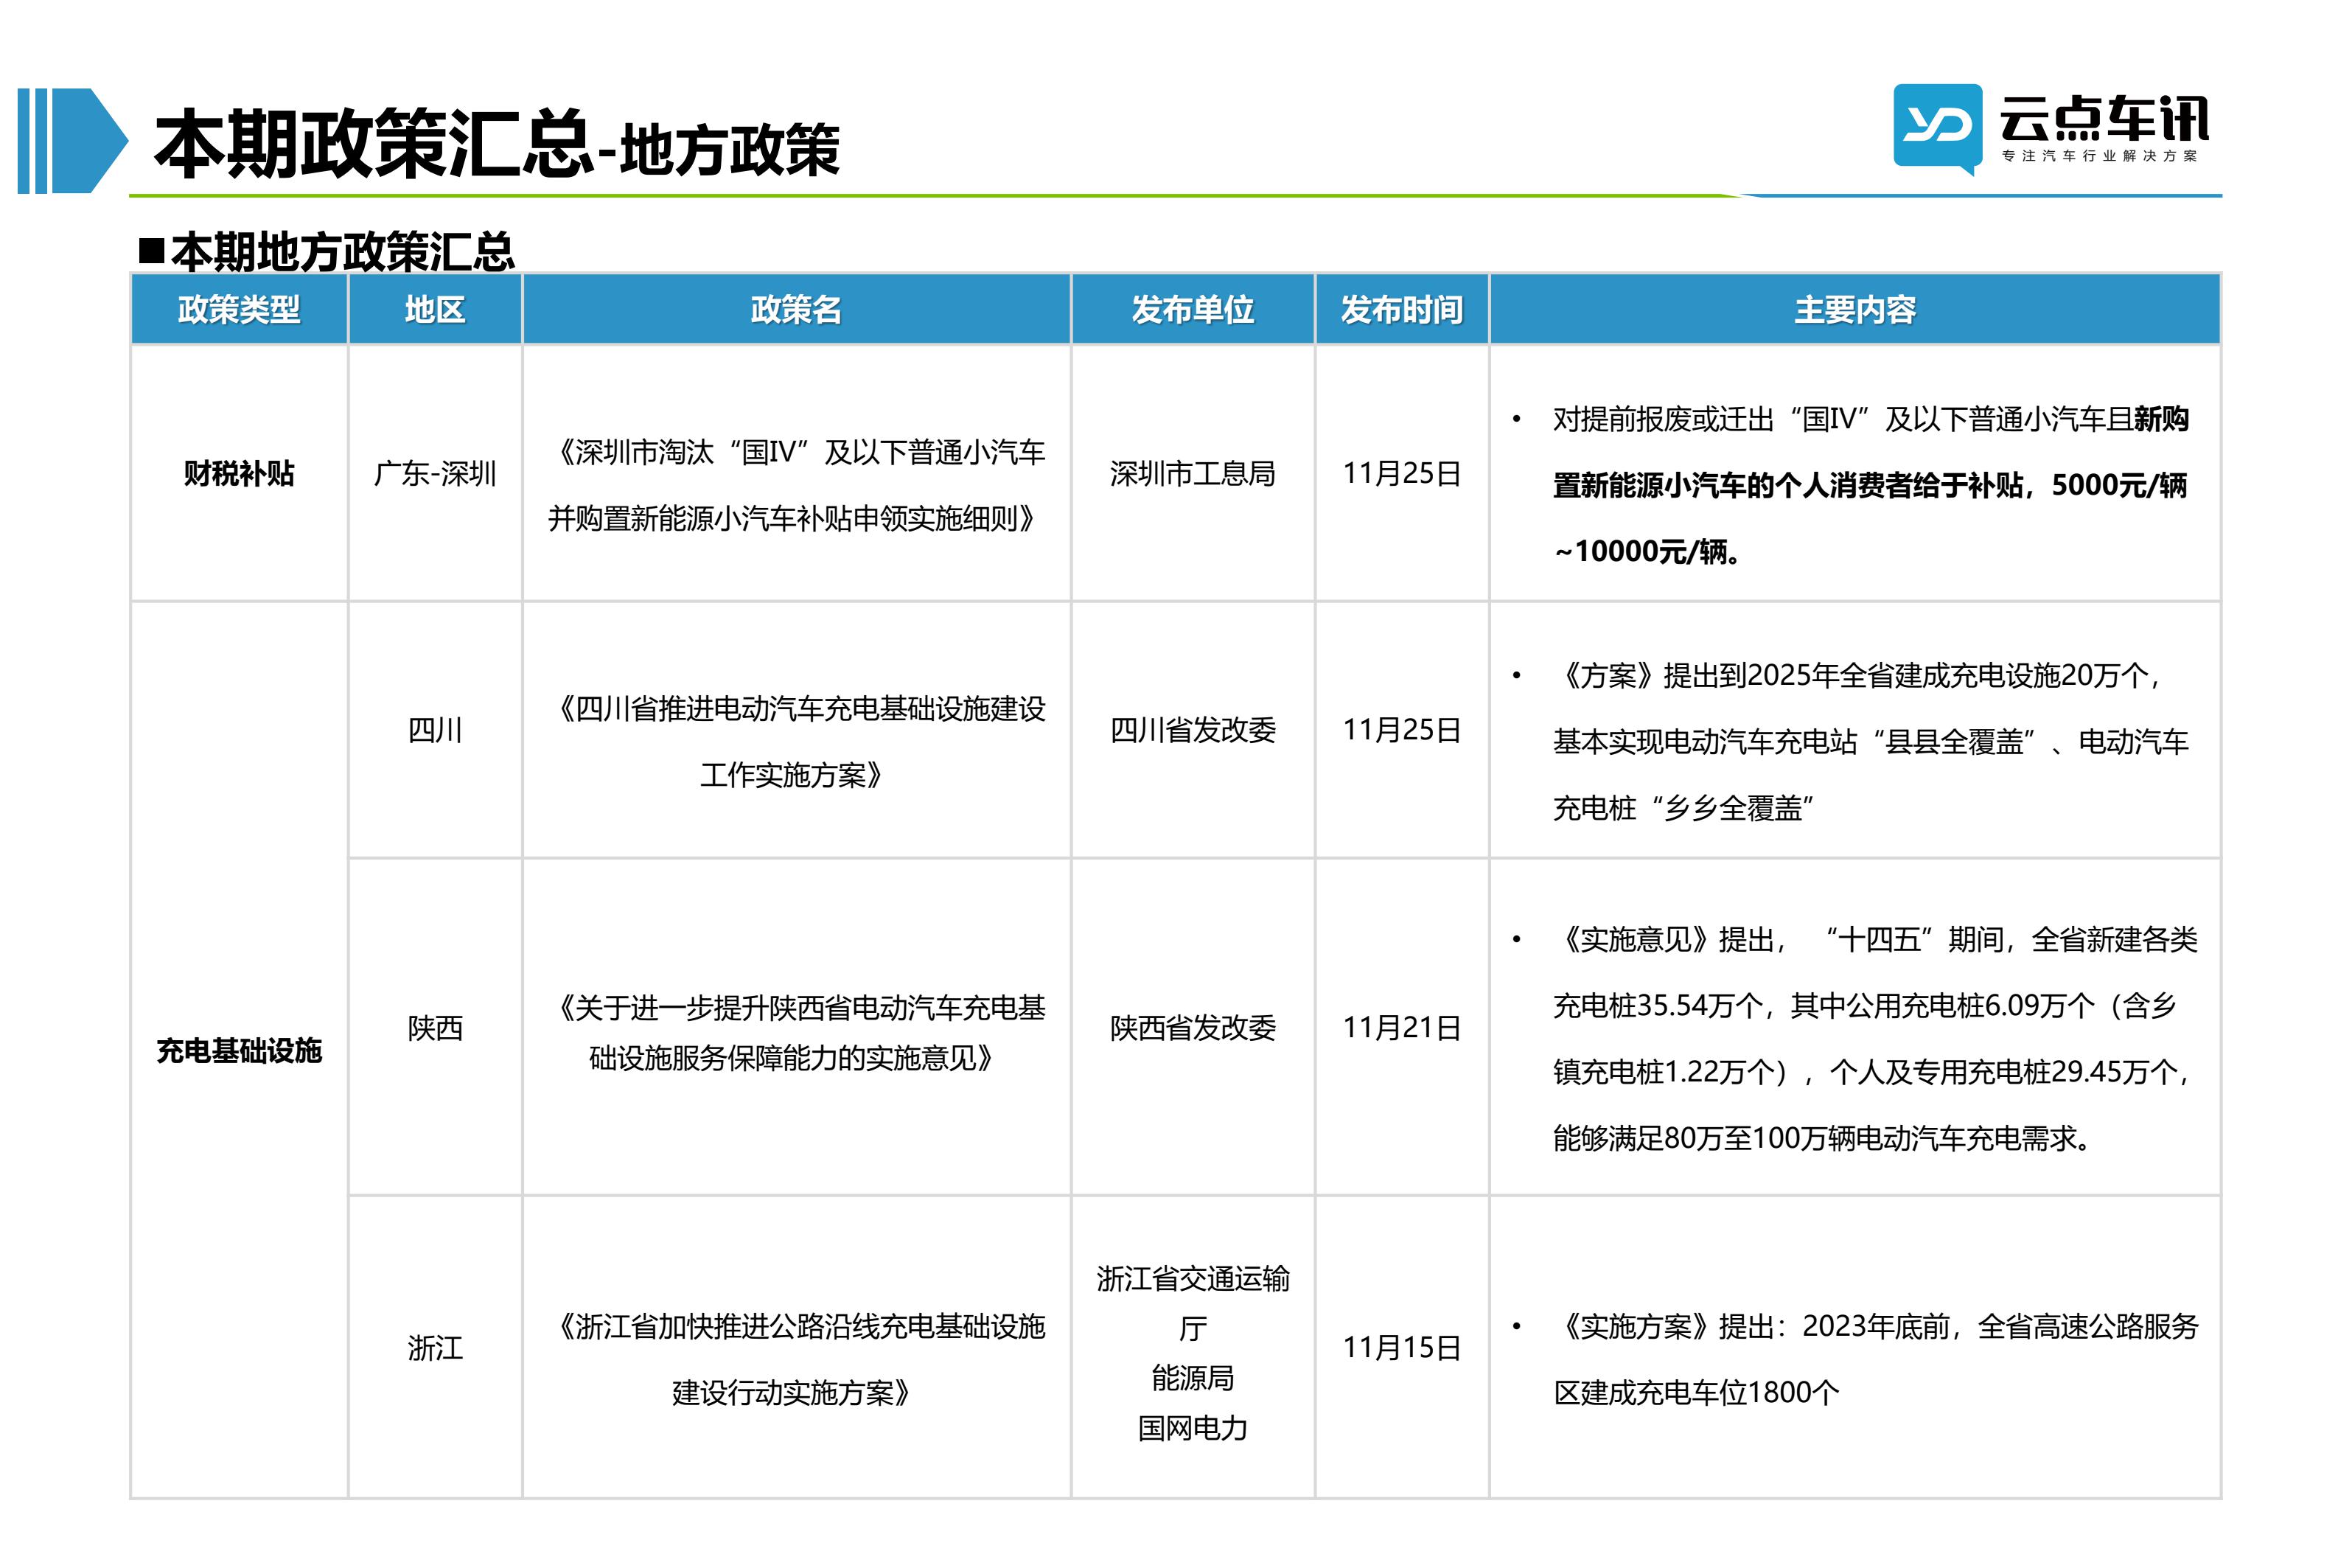The height and width of the screenshot is (1568, 2352).
Task: Select the text 充电桩“乡乡全覆盖”
Action: [x=1684, y=808]
